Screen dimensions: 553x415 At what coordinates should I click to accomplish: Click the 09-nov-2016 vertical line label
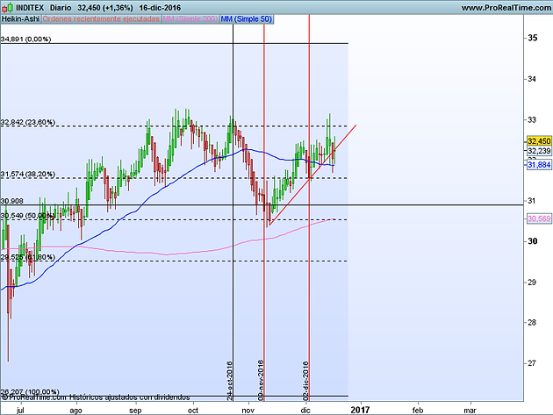[261, 380]
